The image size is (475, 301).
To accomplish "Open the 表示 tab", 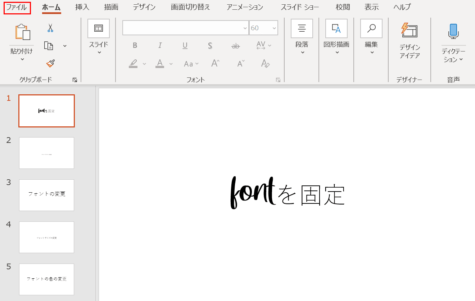I will (x=371, y=7).
